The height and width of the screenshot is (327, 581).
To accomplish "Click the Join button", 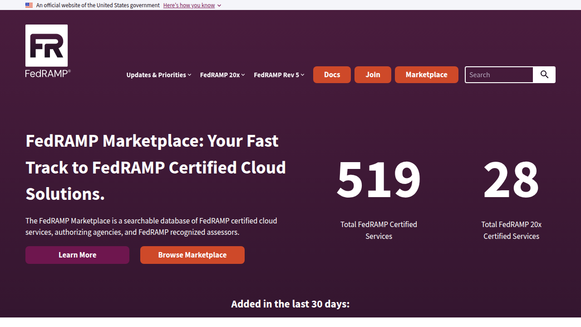I will click(x=373, y=75).
